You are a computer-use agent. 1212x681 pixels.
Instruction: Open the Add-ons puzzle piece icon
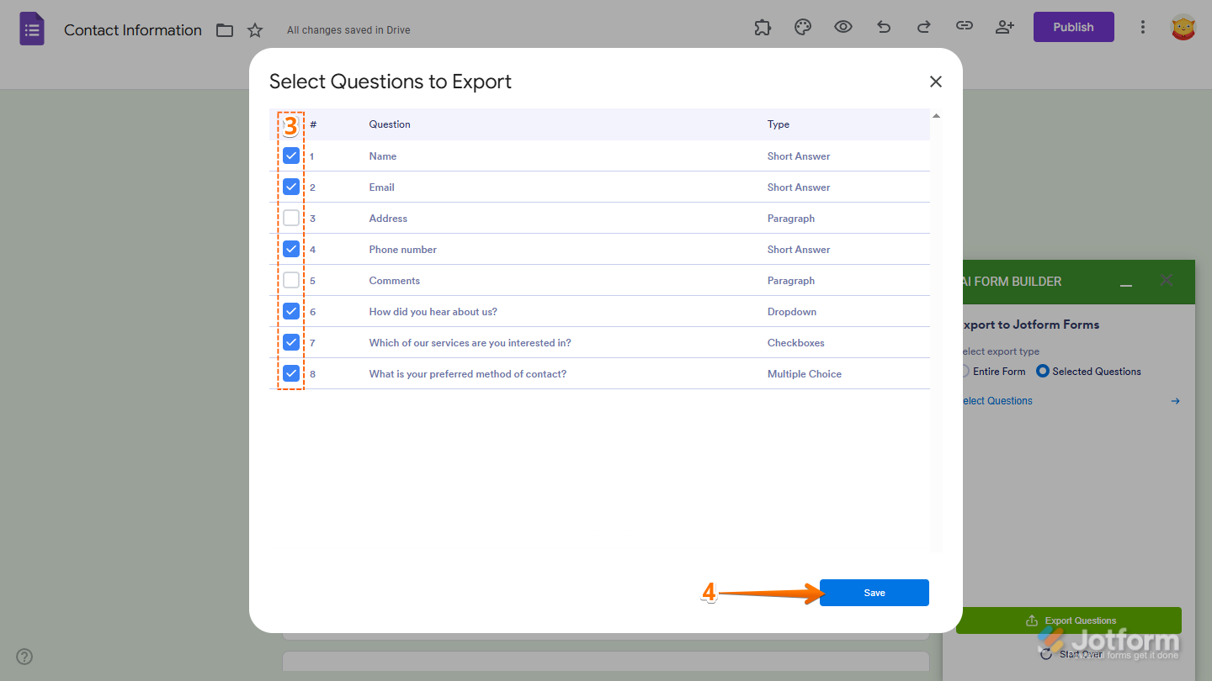point(763,26)
